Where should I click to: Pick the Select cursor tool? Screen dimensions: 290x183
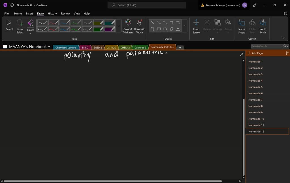[9, 25]
